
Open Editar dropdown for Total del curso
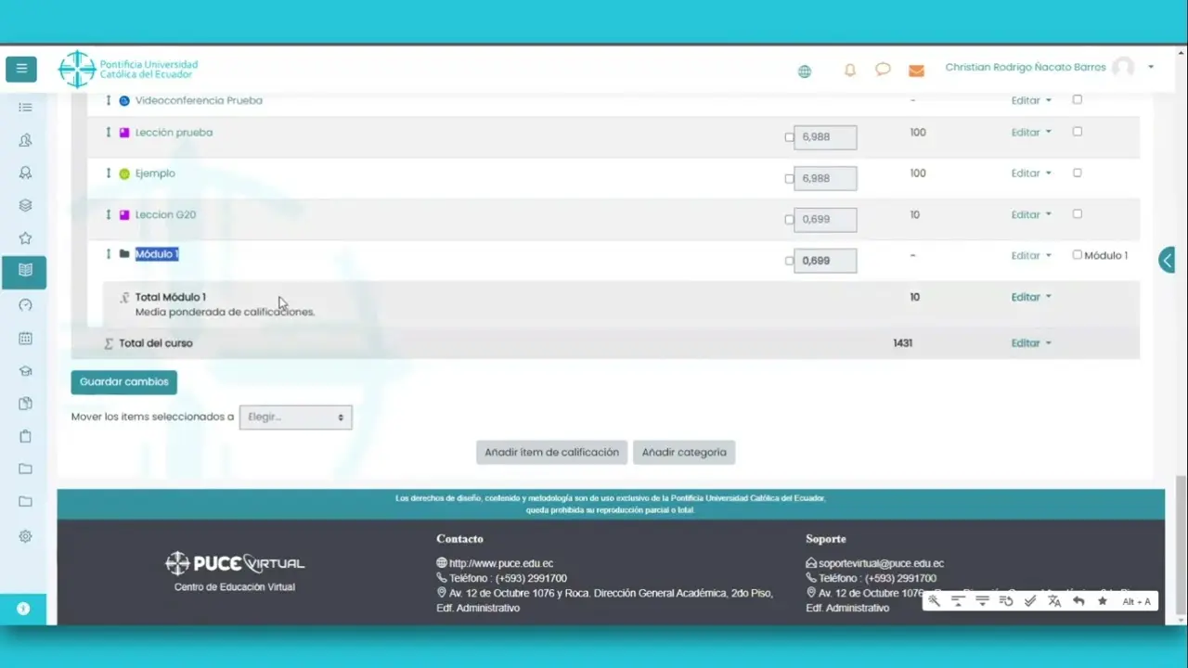tap(1031, 343)
